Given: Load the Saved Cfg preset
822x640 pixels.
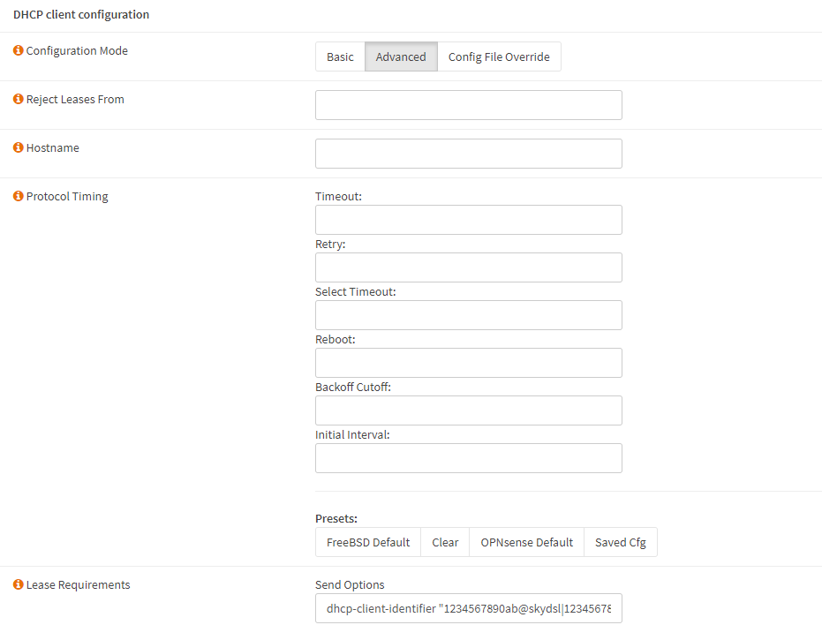Looking at the screenshot, I should point(620,542).
